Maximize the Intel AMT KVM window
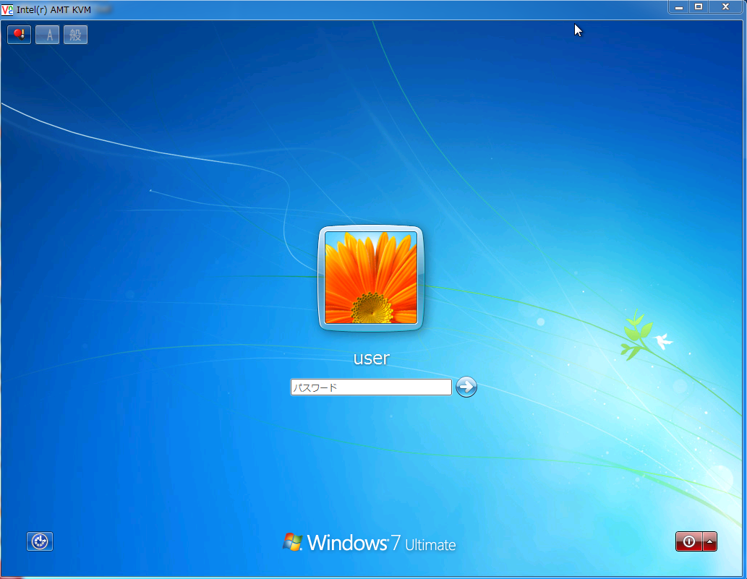747x579 pixels. (x=699, y=7)
